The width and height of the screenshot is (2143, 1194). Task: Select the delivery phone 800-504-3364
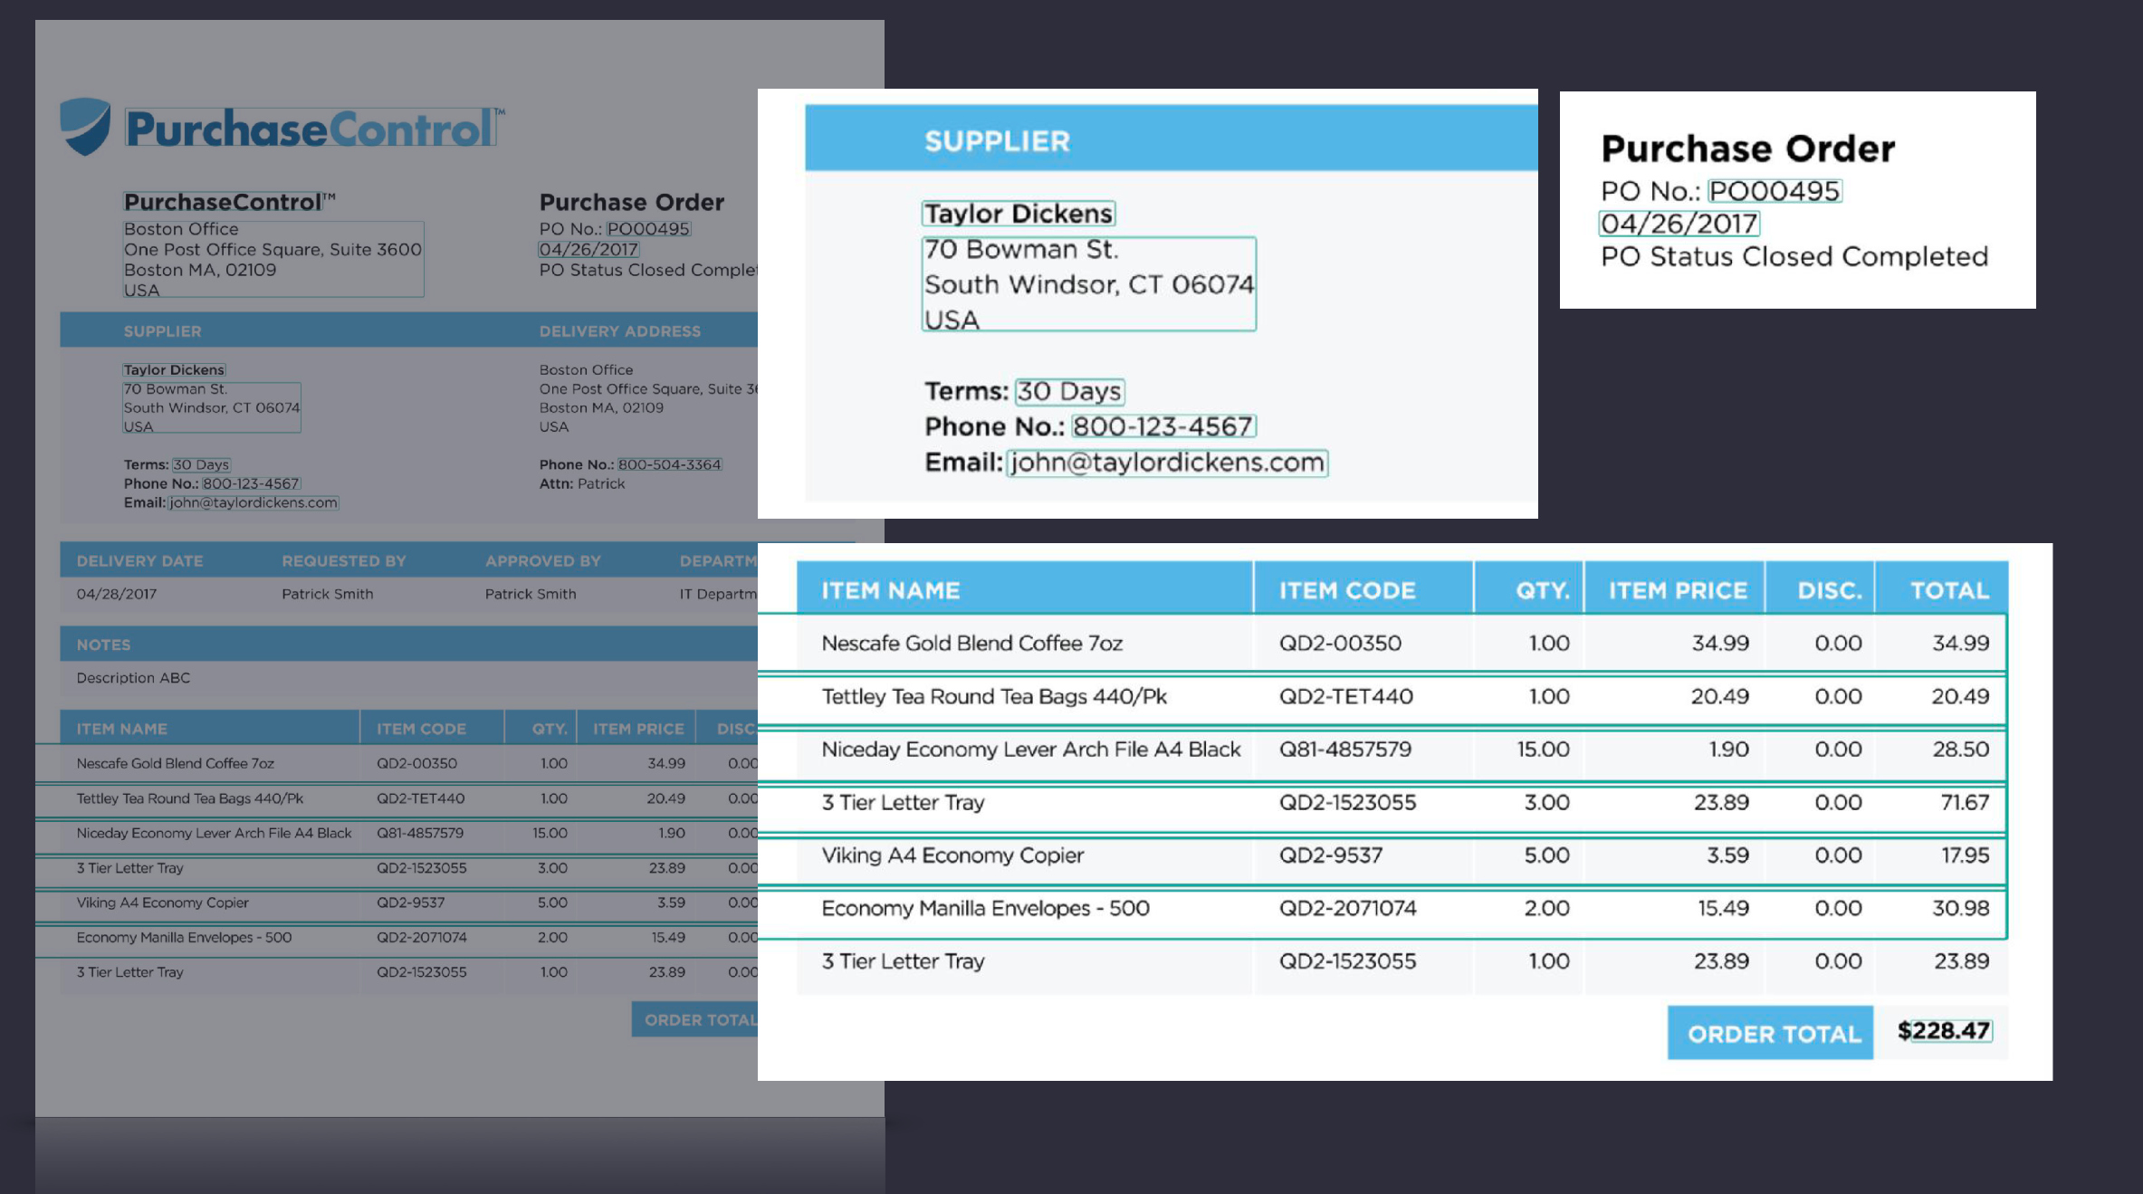pyautogui.click(x=669, y=464)
